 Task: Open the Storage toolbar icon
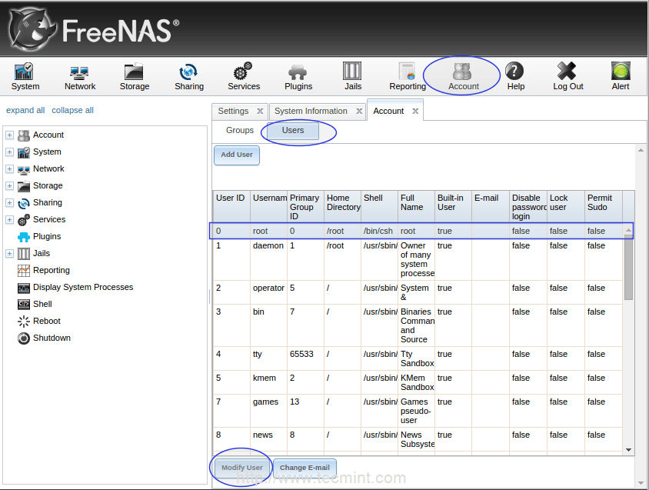(134, 76)
